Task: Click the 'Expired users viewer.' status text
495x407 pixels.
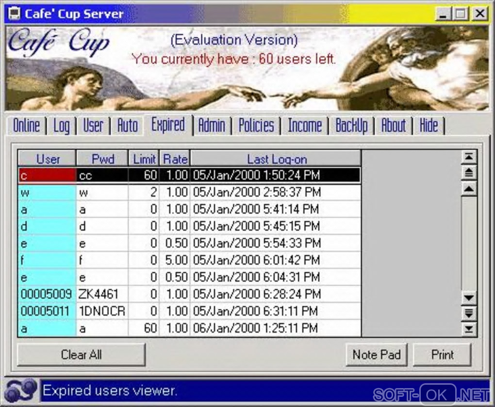Action: coord(110,391)
